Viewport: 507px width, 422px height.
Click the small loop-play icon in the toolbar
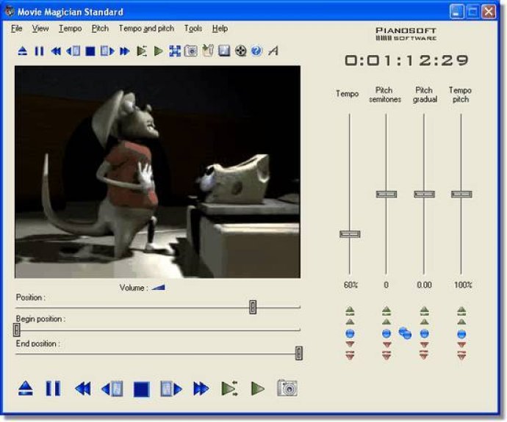142,51
